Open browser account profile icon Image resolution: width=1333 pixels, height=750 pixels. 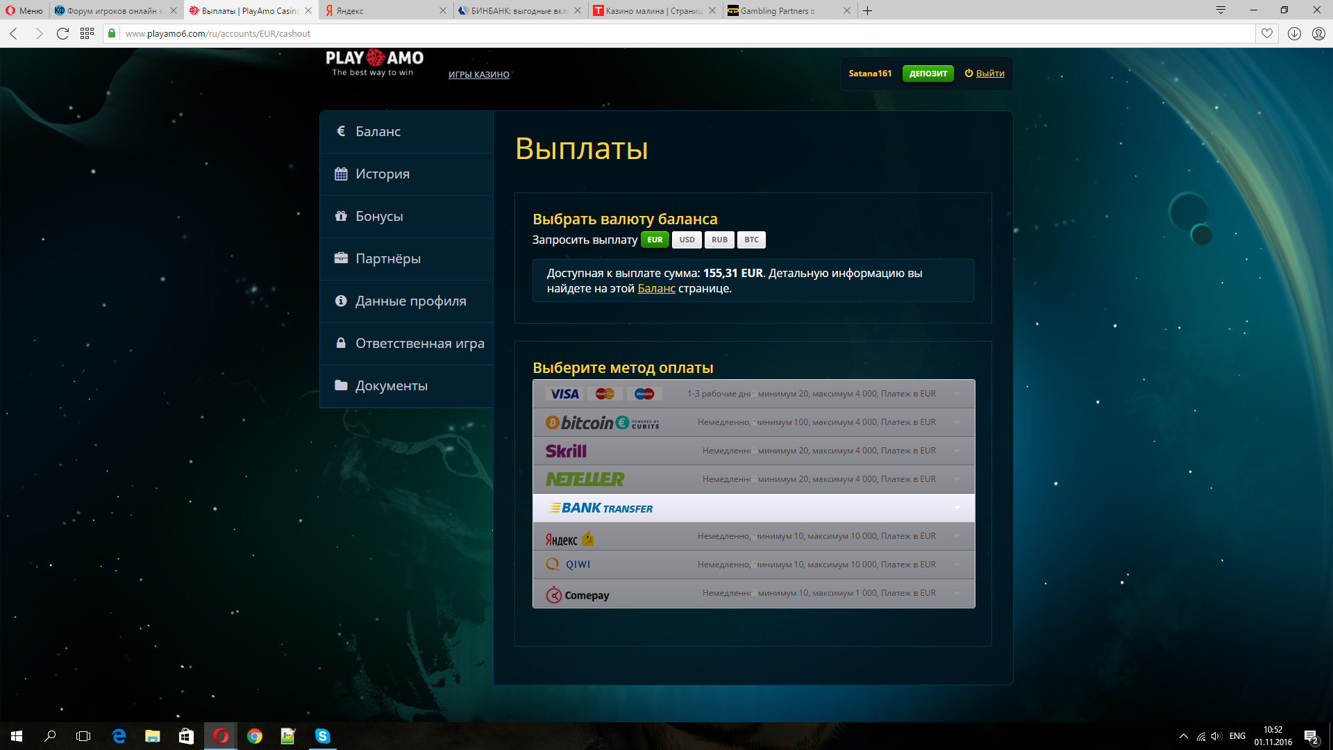pyautogui.click(x=1318, y=33)
